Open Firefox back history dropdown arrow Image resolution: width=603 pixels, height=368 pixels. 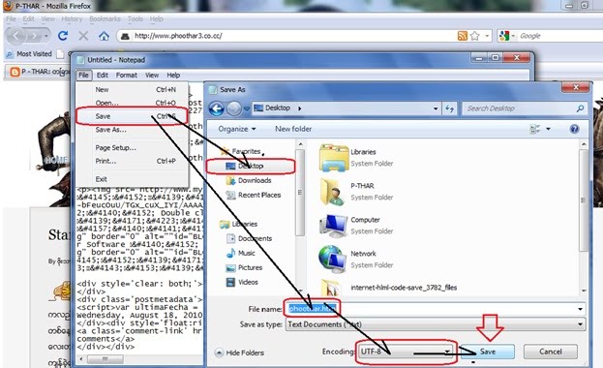(46, 36)
